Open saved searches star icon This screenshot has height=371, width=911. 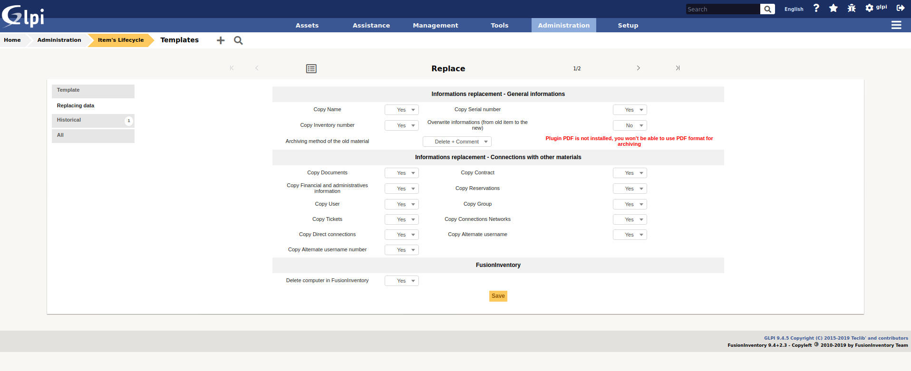pyautogui.click(x=833, y=8)
